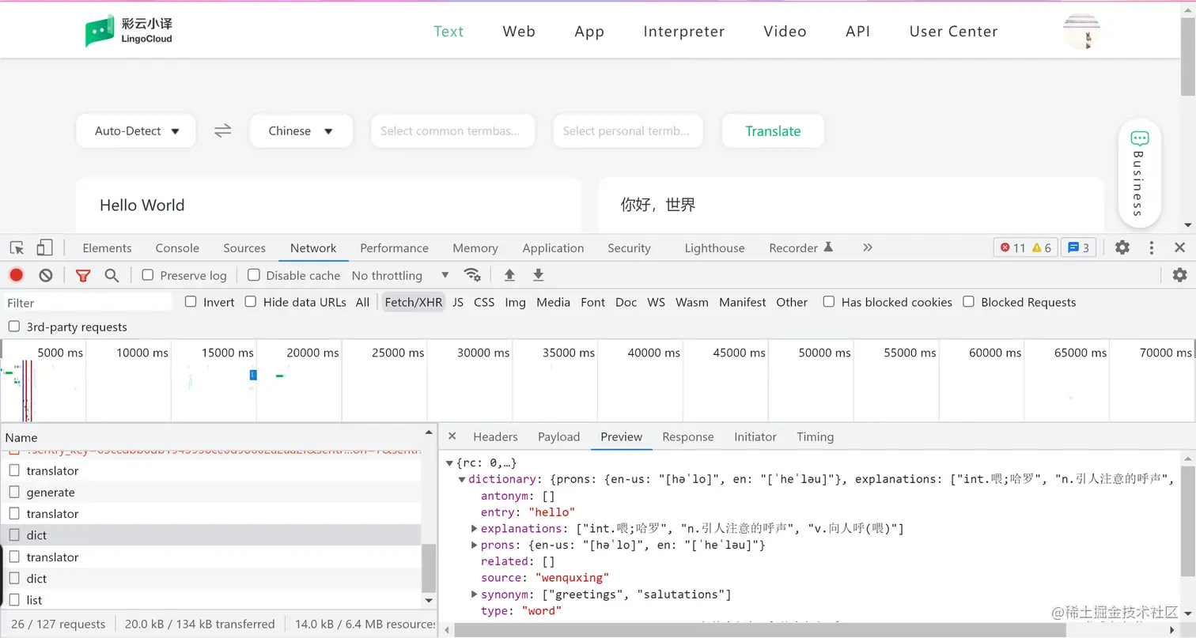Open the No throttling dropdown
Viewport: 1196px width, 638px height.
[400, 275]
